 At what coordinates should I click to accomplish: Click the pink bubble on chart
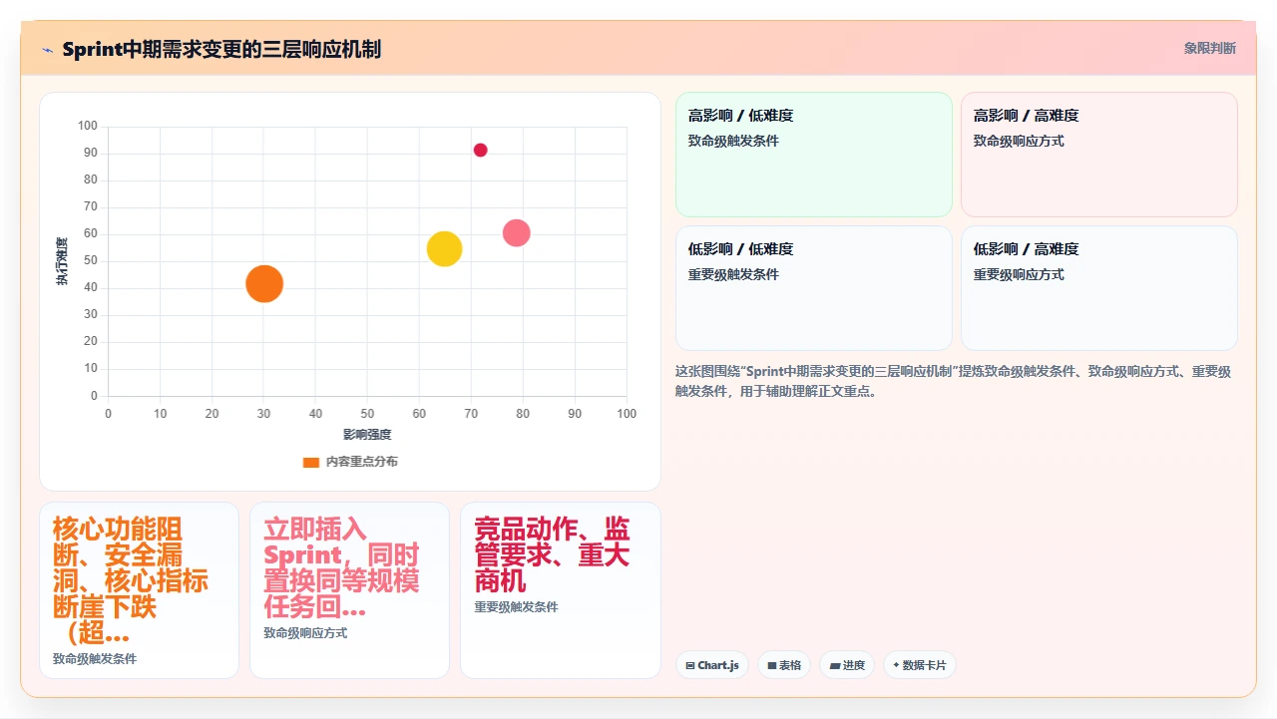tap(516, 232)
